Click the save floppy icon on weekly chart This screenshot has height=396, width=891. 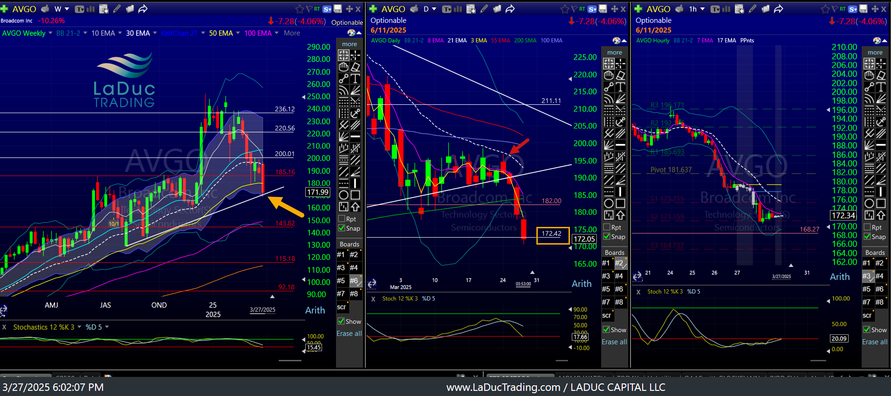[x=338, y=9]
